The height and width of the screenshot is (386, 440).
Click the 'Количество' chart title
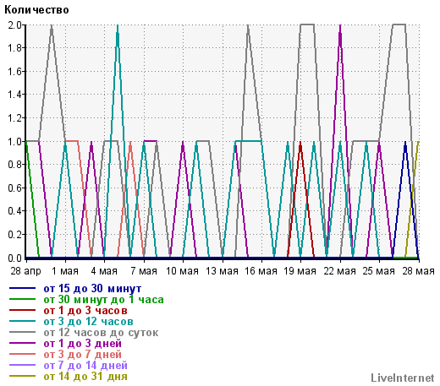(36, 10)
